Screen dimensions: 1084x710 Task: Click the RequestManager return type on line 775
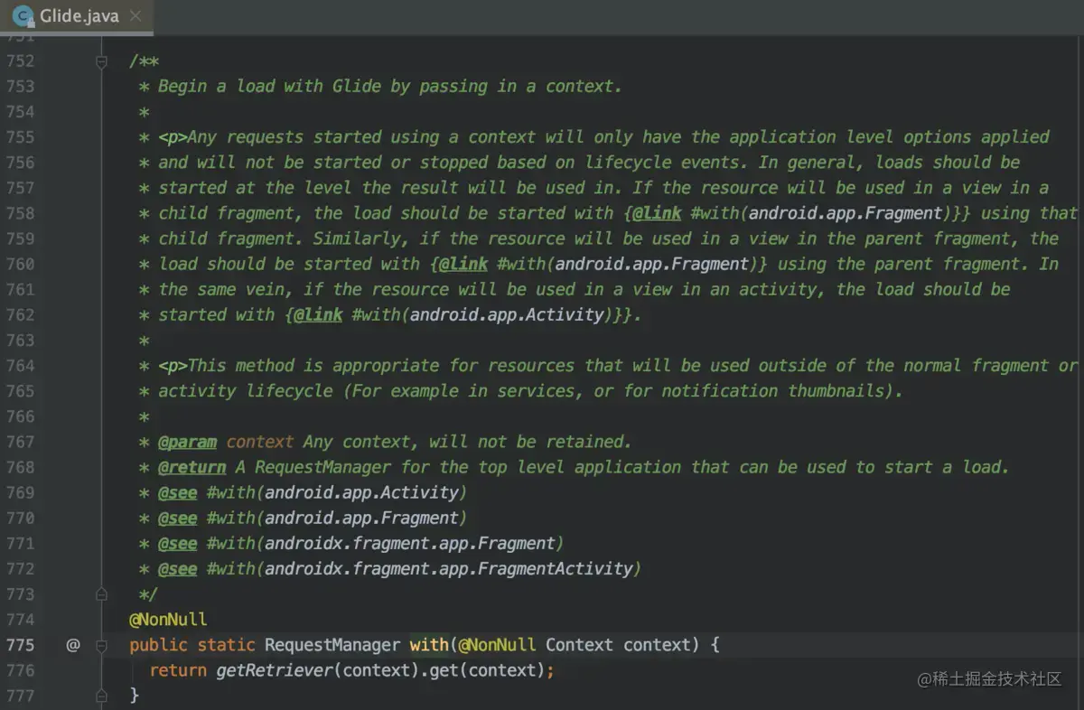click(x=332, y=645)
